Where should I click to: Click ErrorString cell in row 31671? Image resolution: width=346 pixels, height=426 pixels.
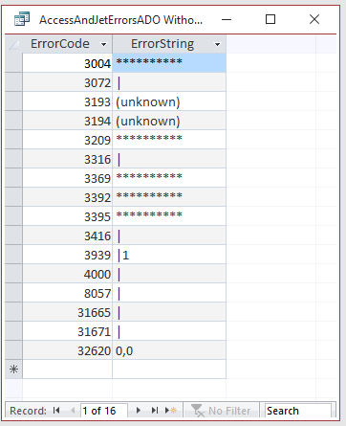tap(169, 331)
